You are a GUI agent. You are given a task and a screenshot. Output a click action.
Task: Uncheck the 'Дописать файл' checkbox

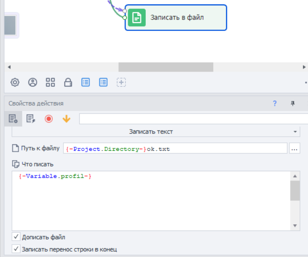pos(16,237)
